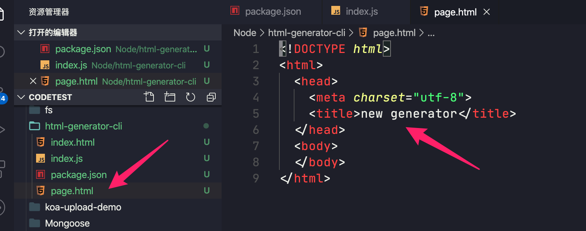The height and width of the screenshot is (231, 586).
Task: Click the npm icon beside package.json in tree
Action: coord(40,174)
